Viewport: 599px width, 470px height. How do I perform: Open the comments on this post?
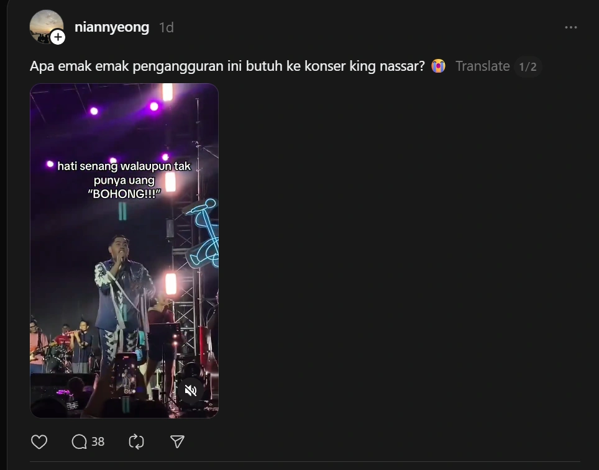tap(79, 441)
